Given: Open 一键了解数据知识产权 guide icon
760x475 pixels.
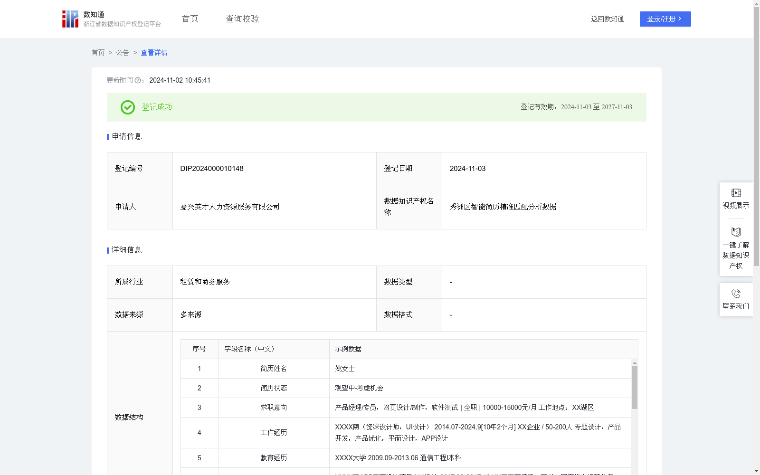Looking at the screenshot, I should click(736, 232).
